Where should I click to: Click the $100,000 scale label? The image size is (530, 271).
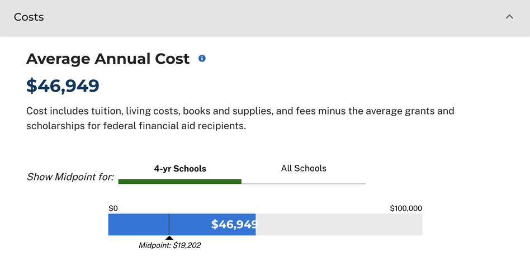tap(406, 208)
